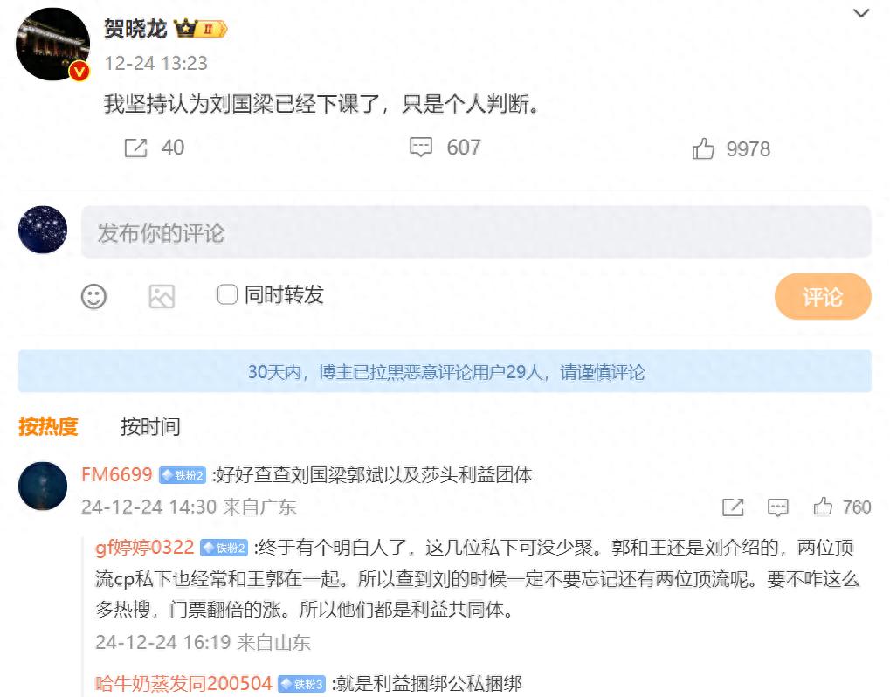This screenshot has height=697, width=890.
Task: Like the post with the thumbs-up icon
Action: [703, 148]
